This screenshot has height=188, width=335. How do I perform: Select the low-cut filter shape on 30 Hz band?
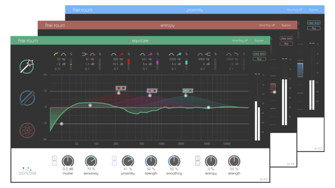(56, 53)
